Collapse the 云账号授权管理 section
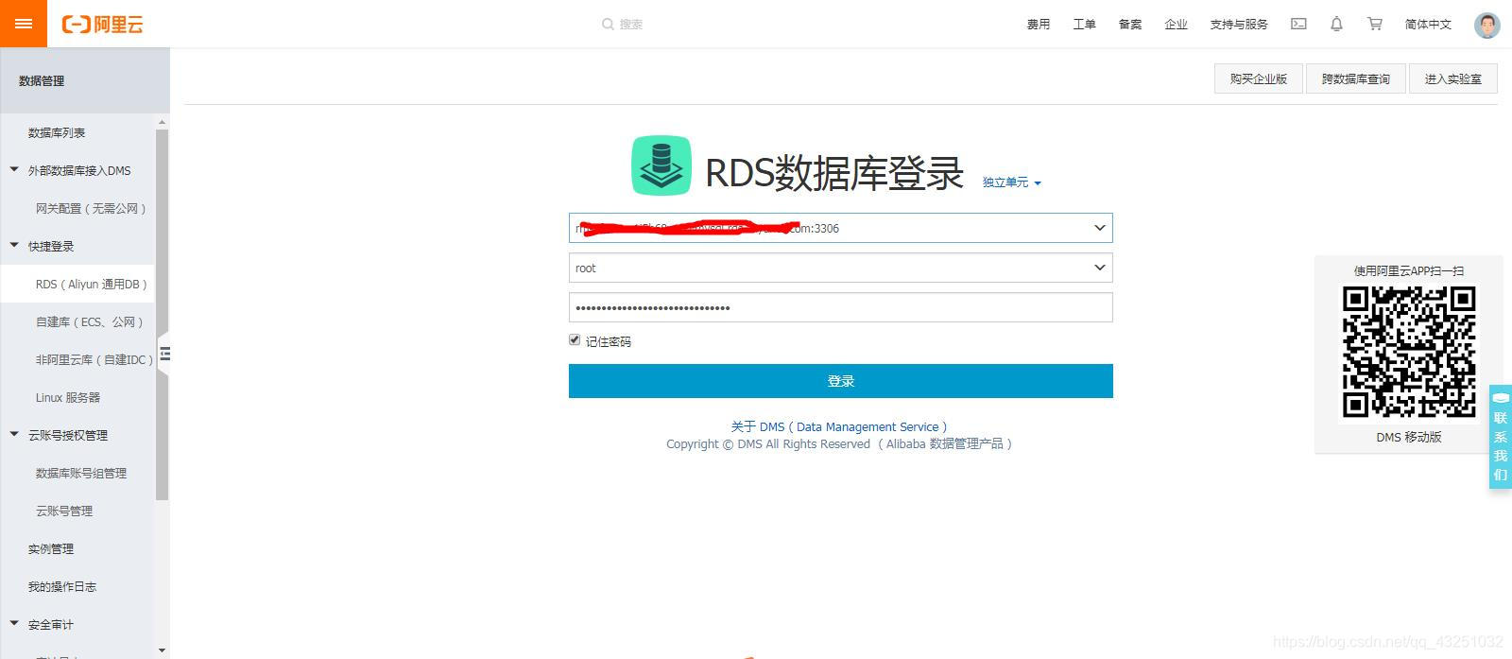Screen dimensions: 1512x659 (x=14, y=435)
